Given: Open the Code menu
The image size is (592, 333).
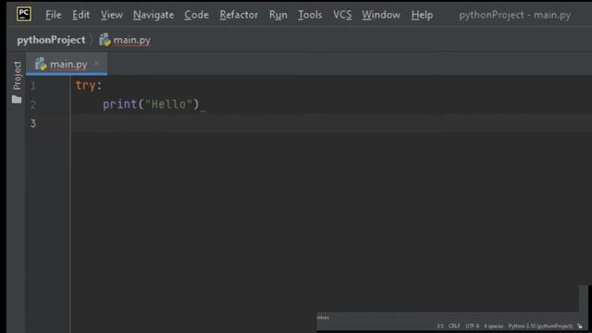Looking at the screenshot, I should 196,15.
